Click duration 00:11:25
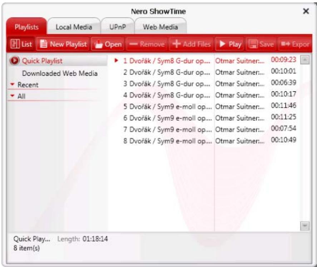Viewport: 317px width, 267px height. pos(283,117)
